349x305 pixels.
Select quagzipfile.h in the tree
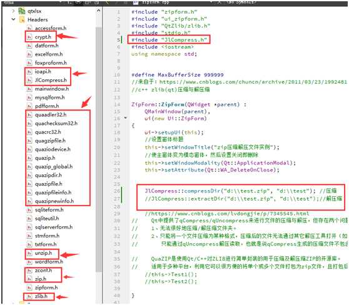50,141
